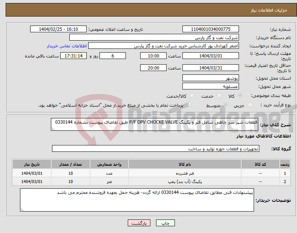Viewport: 297px width, 233px height.
Task: Click the item name پکینگ (آب بند) پمپ
Action: click(x=185, y=182)
